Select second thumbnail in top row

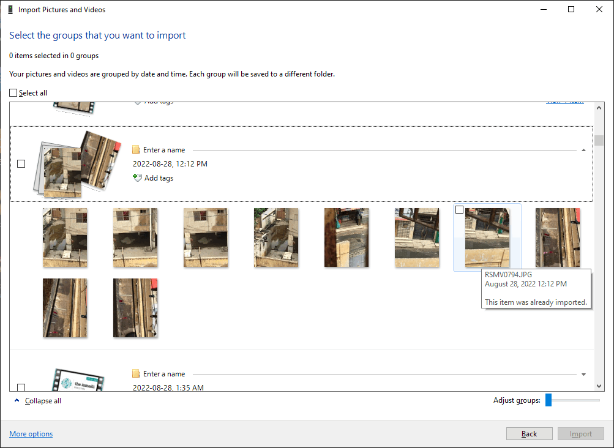click(135, 237)
